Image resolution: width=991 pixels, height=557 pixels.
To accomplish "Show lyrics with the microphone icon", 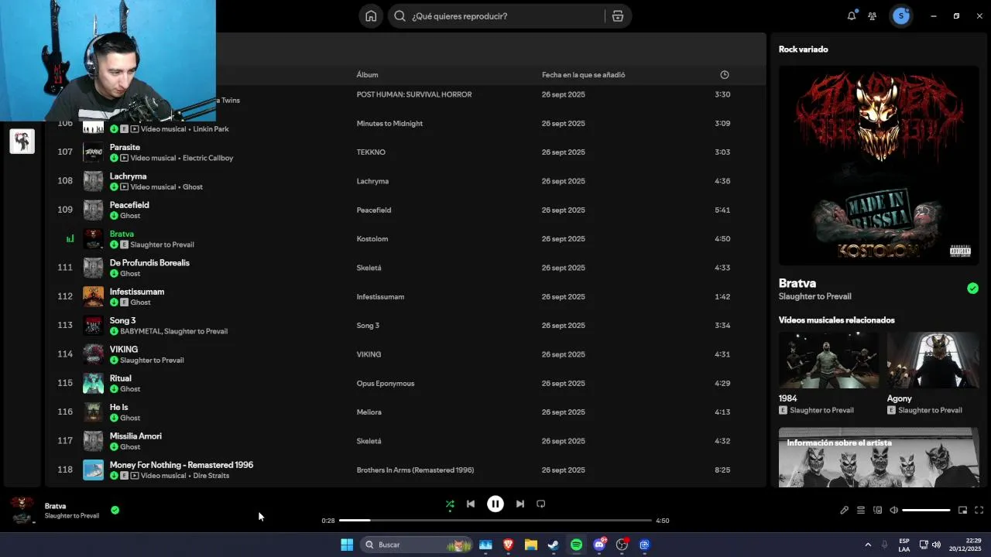I will [845, 510].
